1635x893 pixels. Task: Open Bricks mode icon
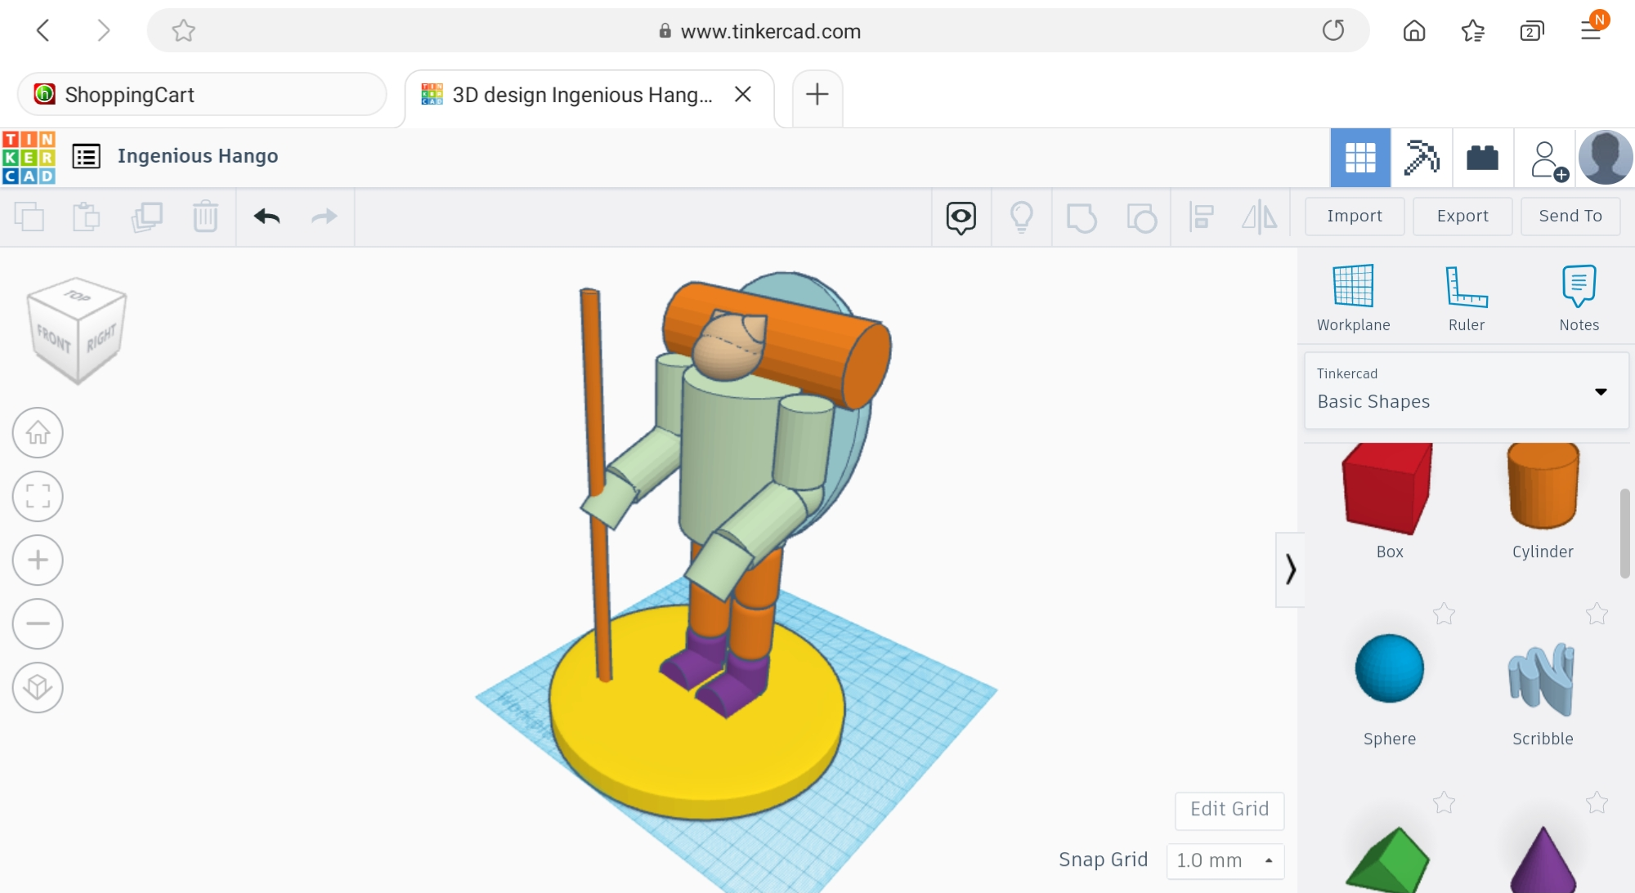(x=1482, y=157)
